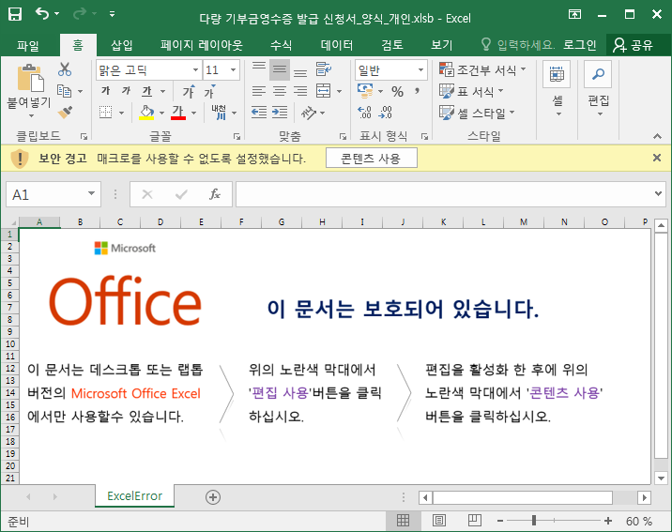Open the 파일 tab

click(27, 44)
